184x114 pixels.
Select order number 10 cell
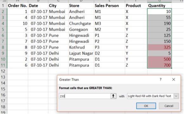pos(17,23)
